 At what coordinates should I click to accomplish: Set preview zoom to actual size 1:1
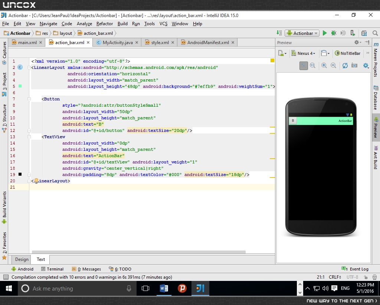click(312, 65)
